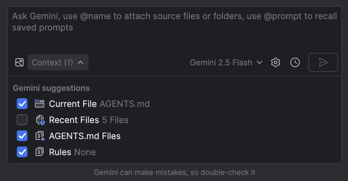Viewport: 348px width, 181px height.
Task: Enable the Recent Files checkbox
Action: [22, 120]
